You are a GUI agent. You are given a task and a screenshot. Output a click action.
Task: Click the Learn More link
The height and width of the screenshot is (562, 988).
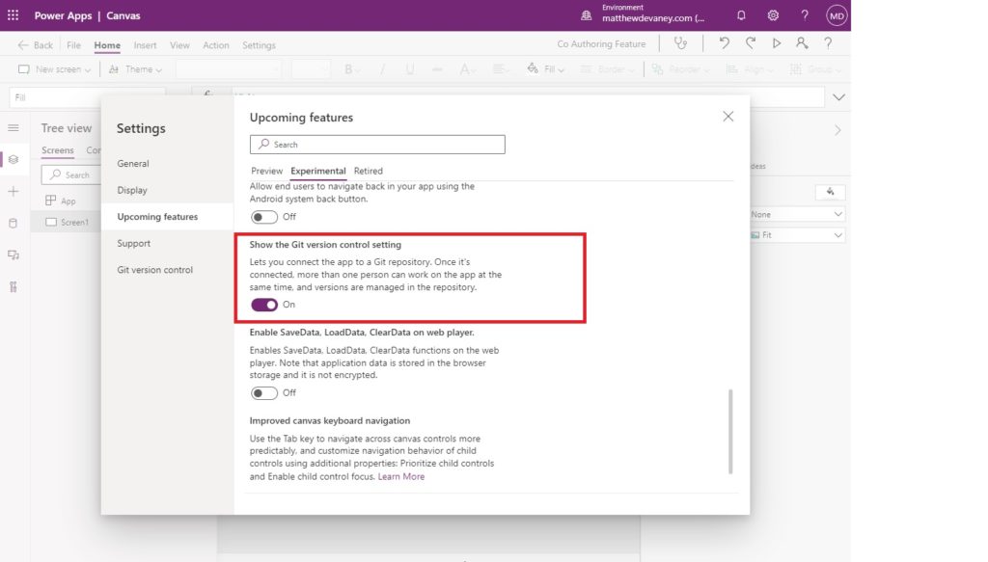(x=401, y=475)
